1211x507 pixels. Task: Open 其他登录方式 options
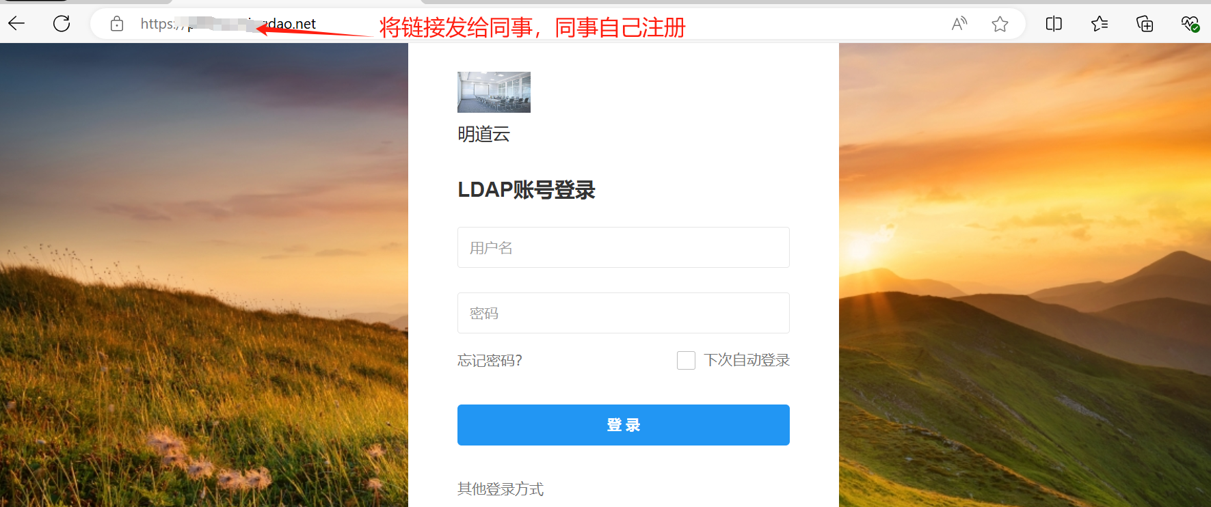[501, 489]
